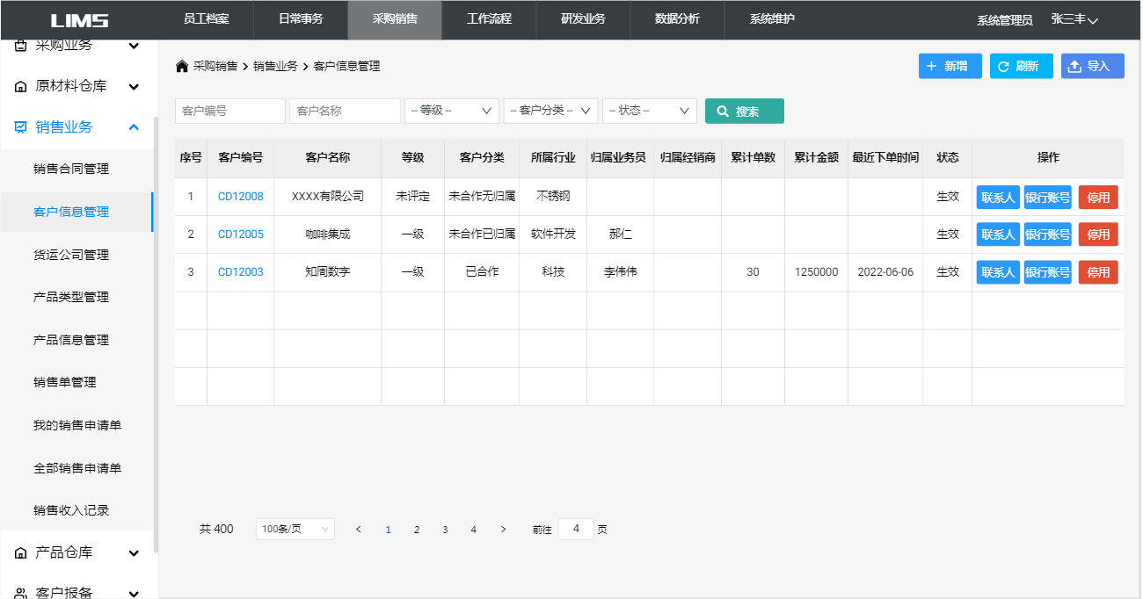The width and height of the screenshot is (1143, 599).
Task: Expand the 张三丰 user menu
Action: click(x=1074, y=19)
